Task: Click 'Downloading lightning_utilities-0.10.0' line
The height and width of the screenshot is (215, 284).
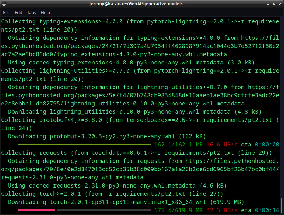Action: 135,112
